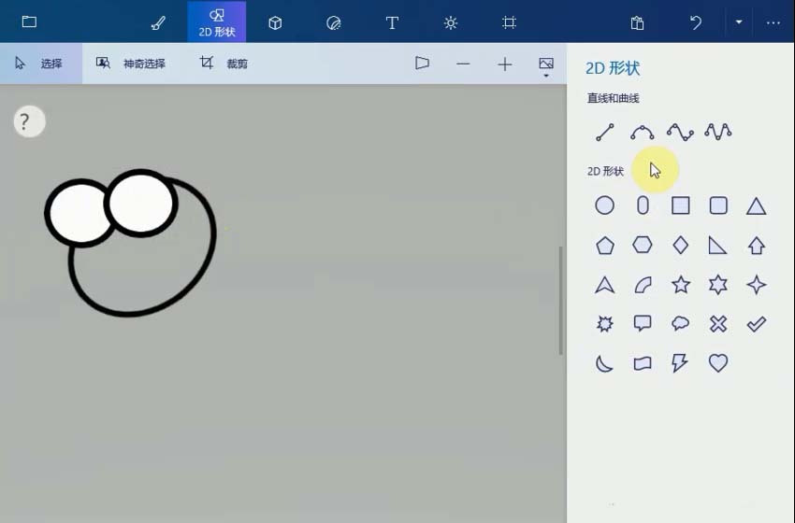Open the 3D shapes cube tab
Viewport: 795px width, 523px height.
275,22
